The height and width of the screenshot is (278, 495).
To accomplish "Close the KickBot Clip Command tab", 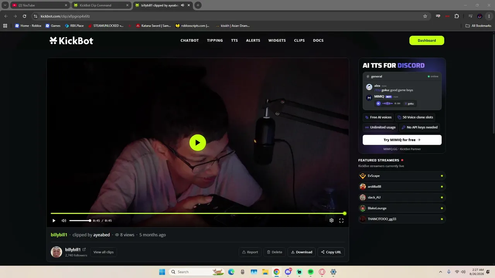I will [127, 5].
